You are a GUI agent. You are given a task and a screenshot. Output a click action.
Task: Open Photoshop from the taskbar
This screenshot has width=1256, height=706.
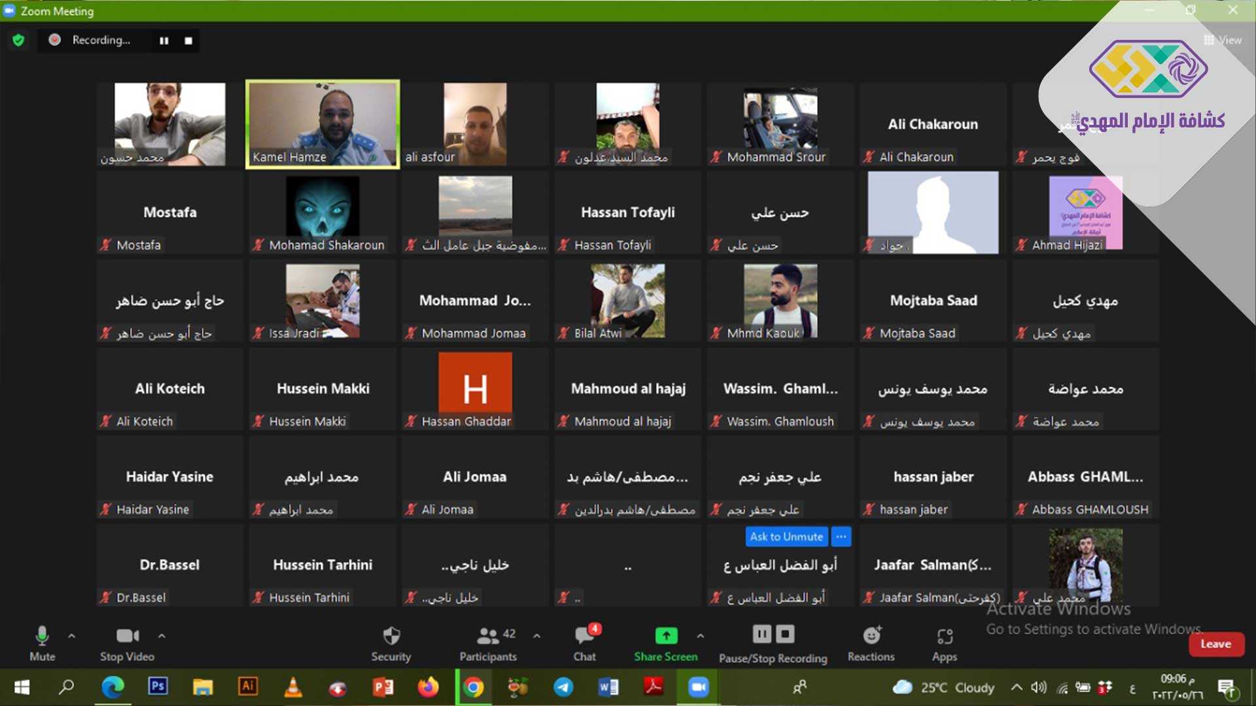click(158, 687)
